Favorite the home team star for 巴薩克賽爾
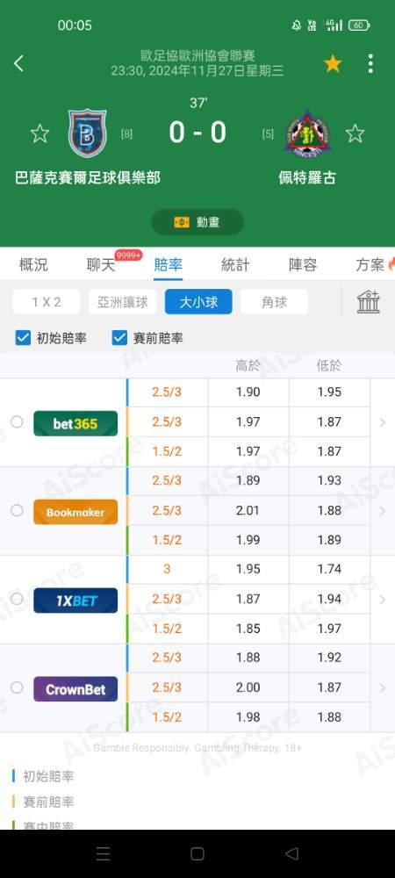The image size is (395, 878). (x=39, y=133)
